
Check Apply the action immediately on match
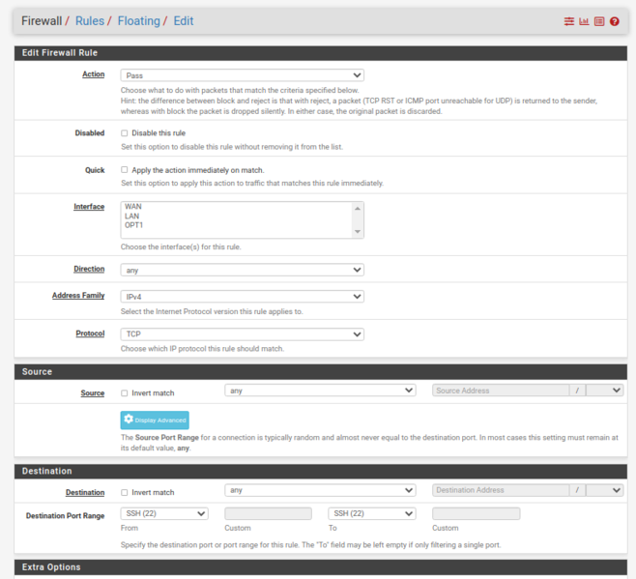[x=125, y=170]
